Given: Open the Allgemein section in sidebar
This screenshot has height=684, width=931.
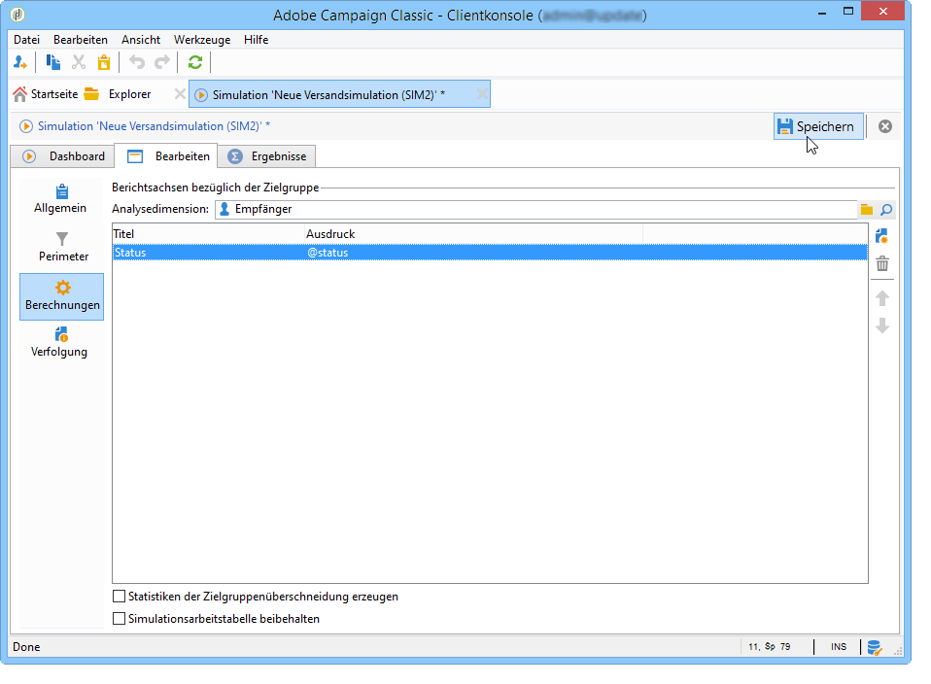Looking at the screenshot, I should pyautogui.click(x=60, y=199).
